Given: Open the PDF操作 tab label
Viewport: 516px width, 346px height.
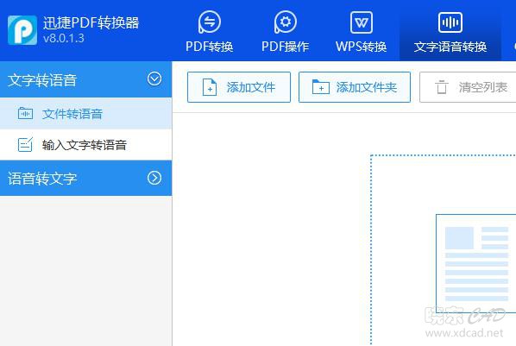Looking at the screenshot, I should click(x=285, y=47).
